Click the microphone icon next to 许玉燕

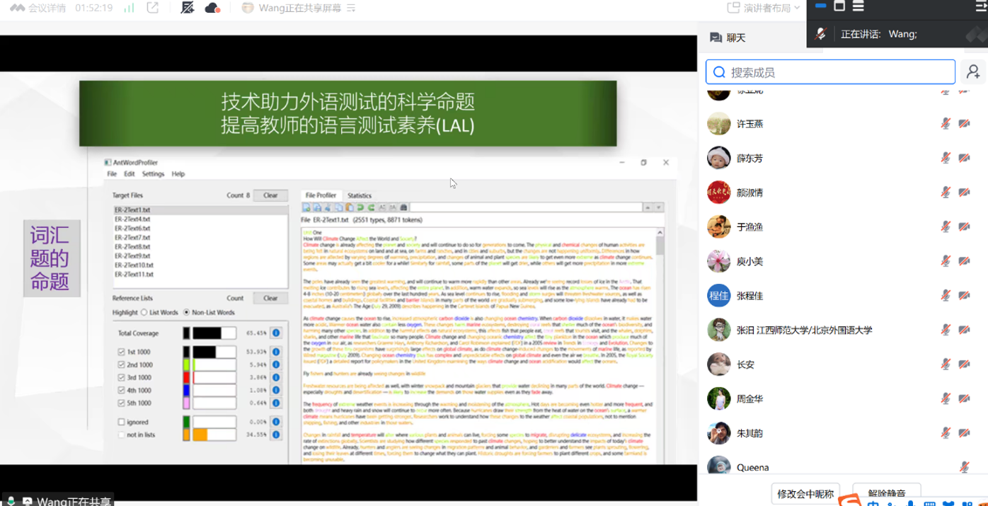pos(945,124)
